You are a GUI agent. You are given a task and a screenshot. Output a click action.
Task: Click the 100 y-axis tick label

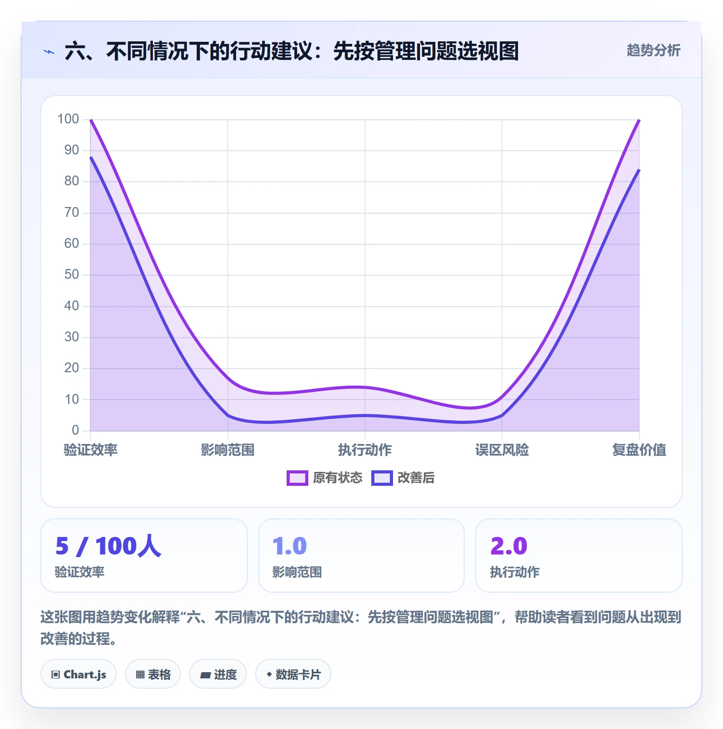click(x=68, y=119)
